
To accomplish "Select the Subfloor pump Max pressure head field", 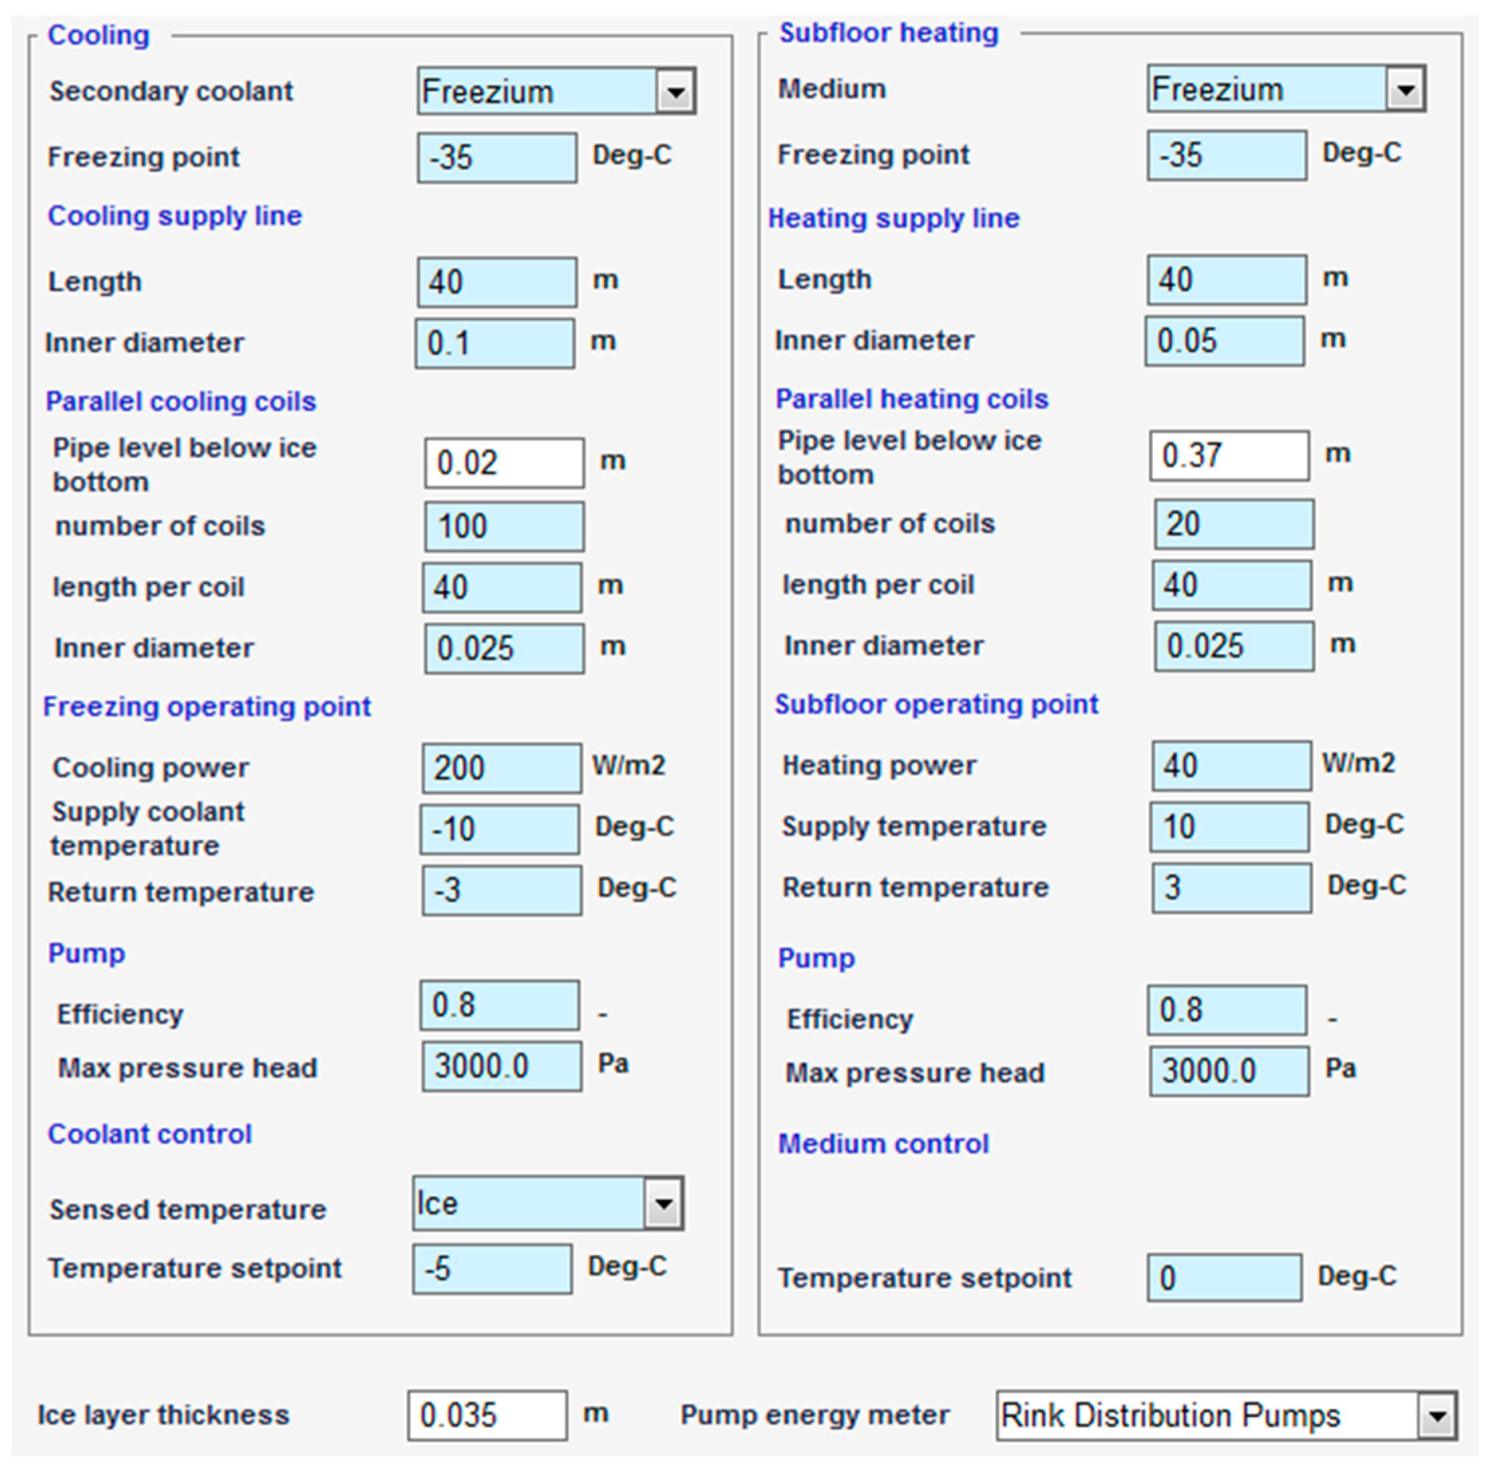I will tap(1229, 1071).
